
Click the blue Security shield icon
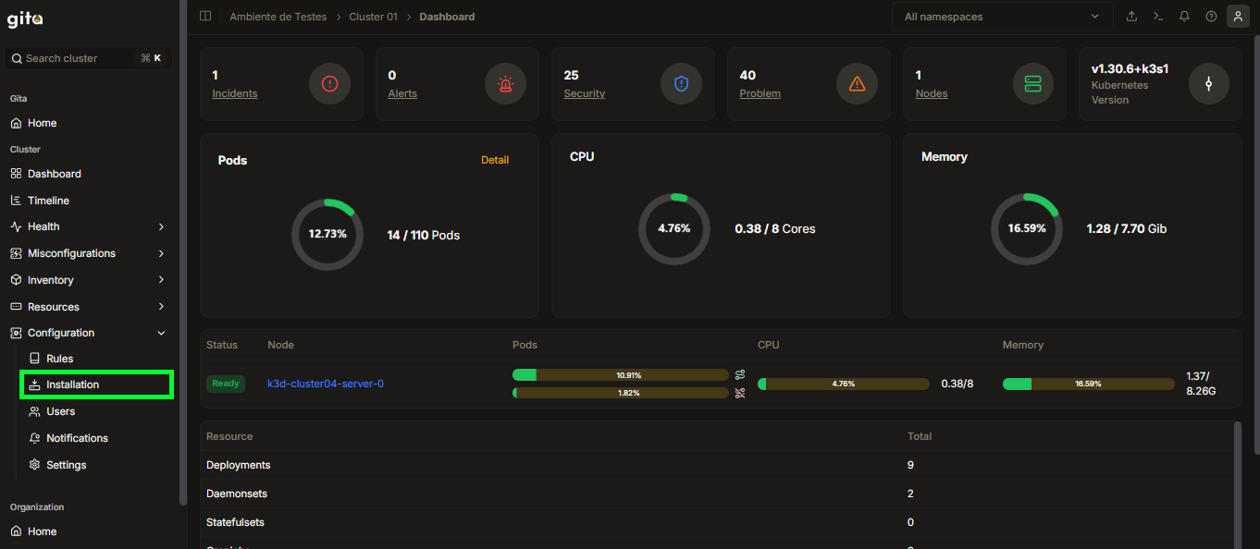[x=682, y=84]
